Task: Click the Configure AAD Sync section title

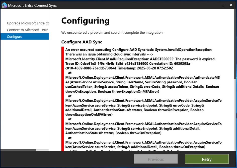Action: coord(82,42)
